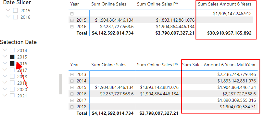
Task: Expand 2016 row plus icon in bottom matrix
Action: click(72, 94)
